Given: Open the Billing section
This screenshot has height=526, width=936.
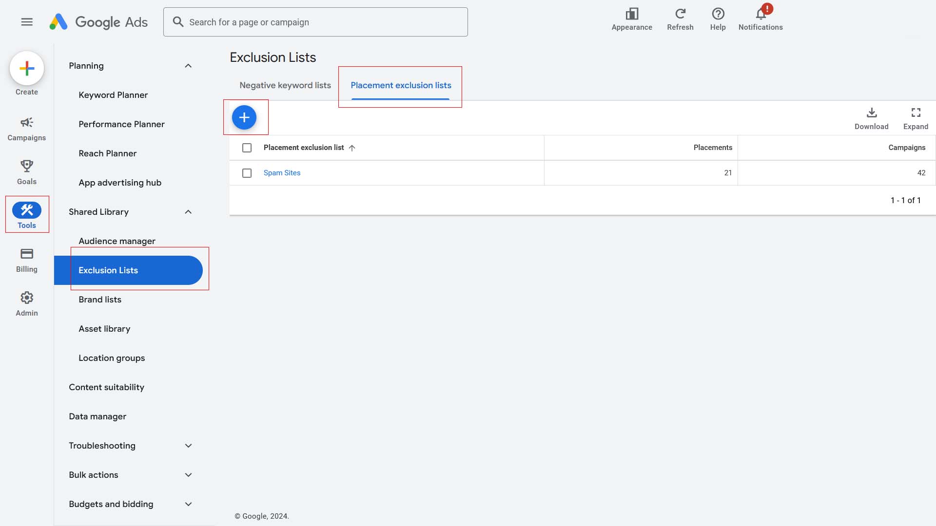Looking at the screenshot, I should [27, 260].
